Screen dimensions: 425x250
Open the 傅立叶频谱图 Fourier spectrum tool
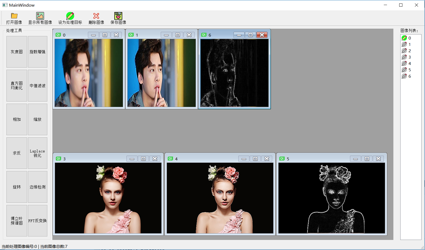[17, 221]
